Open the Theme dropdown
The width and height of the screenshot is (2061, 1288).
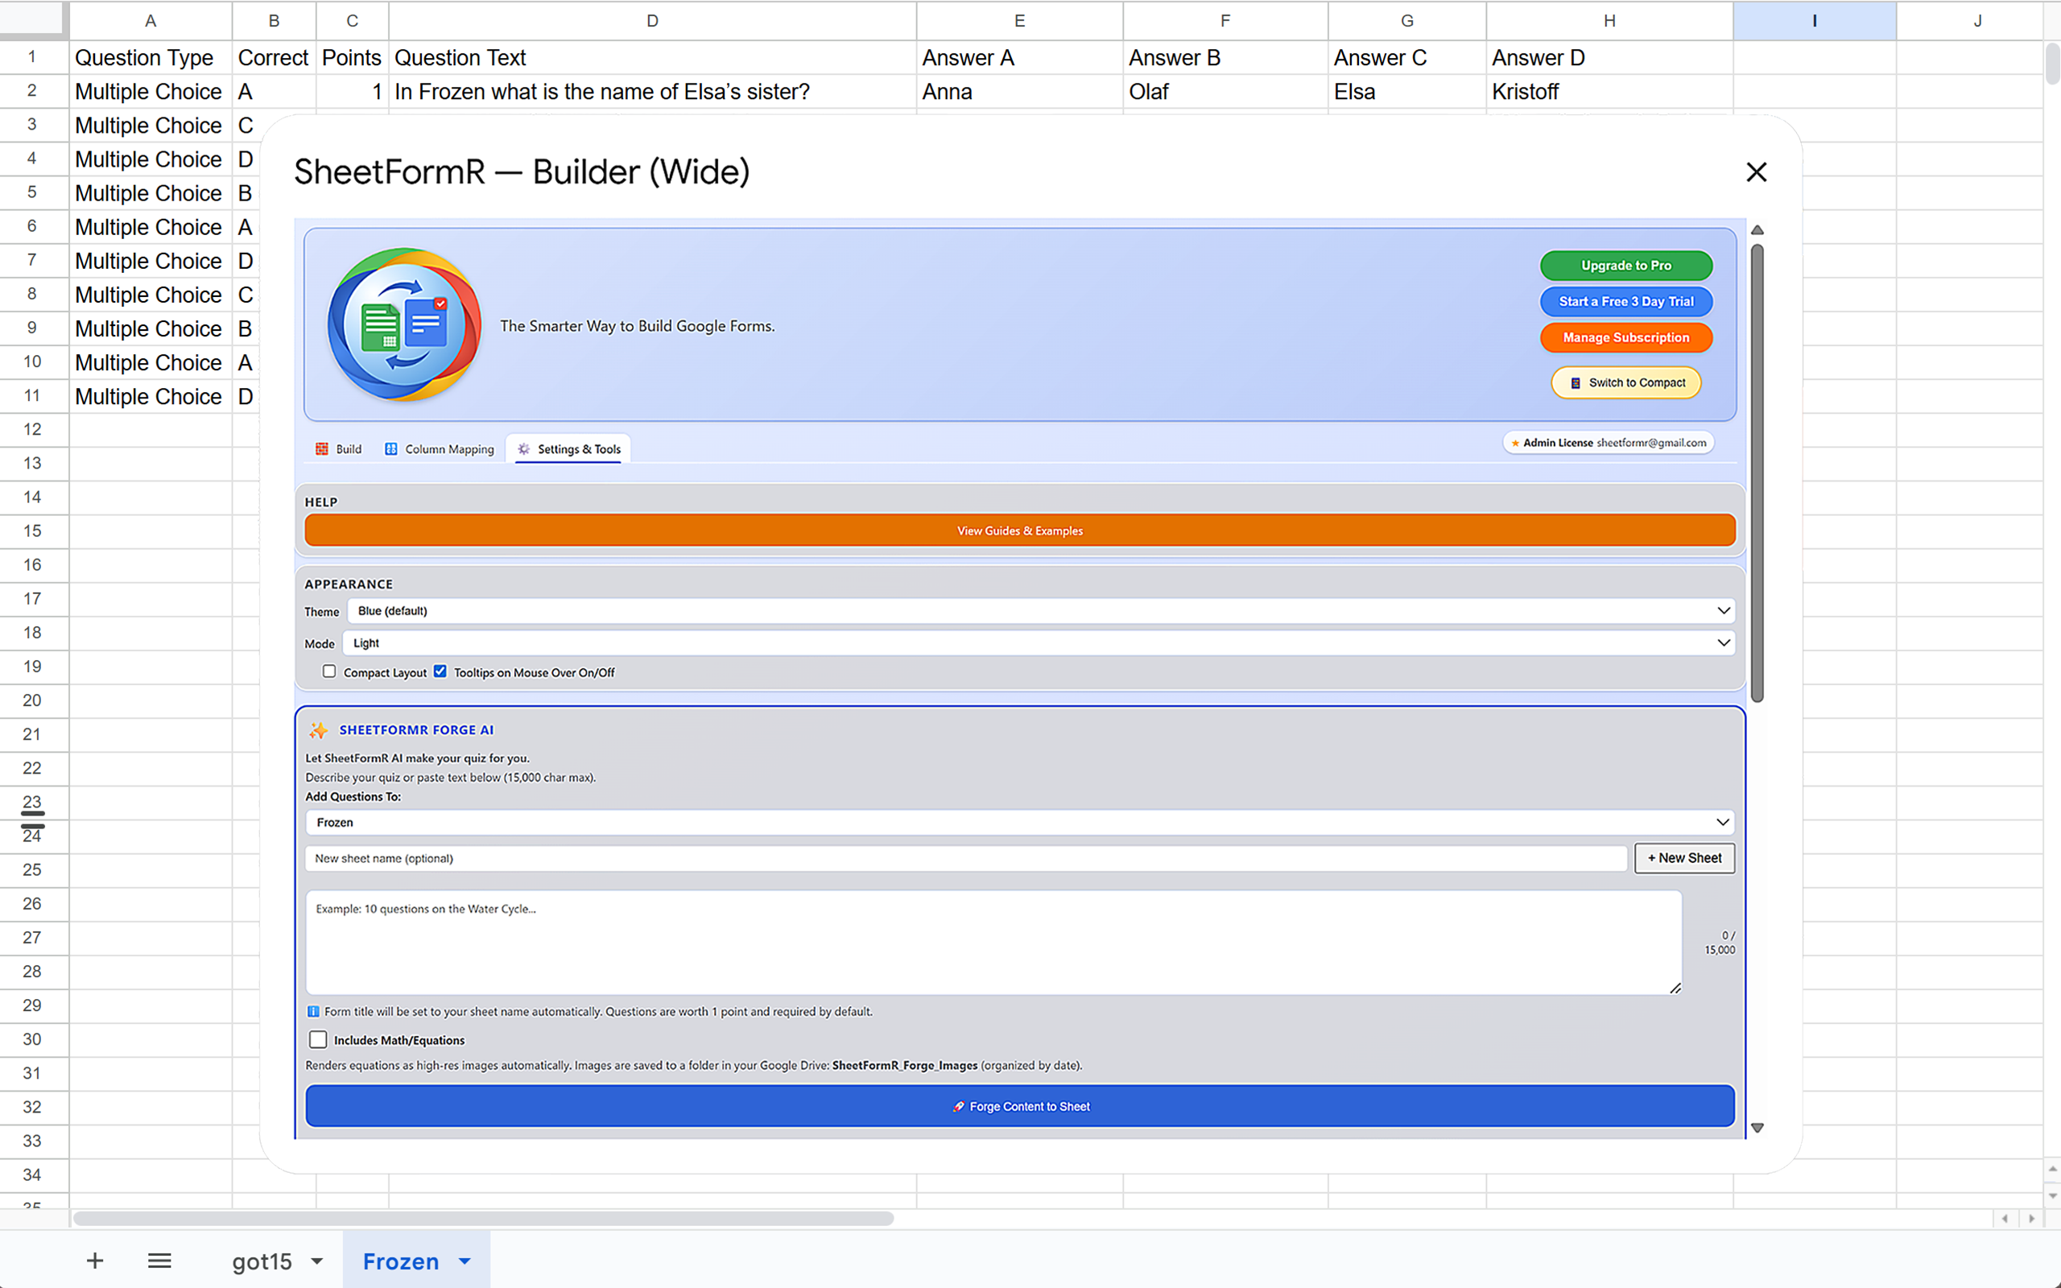pyautogui.click(x=1040, y=611)
